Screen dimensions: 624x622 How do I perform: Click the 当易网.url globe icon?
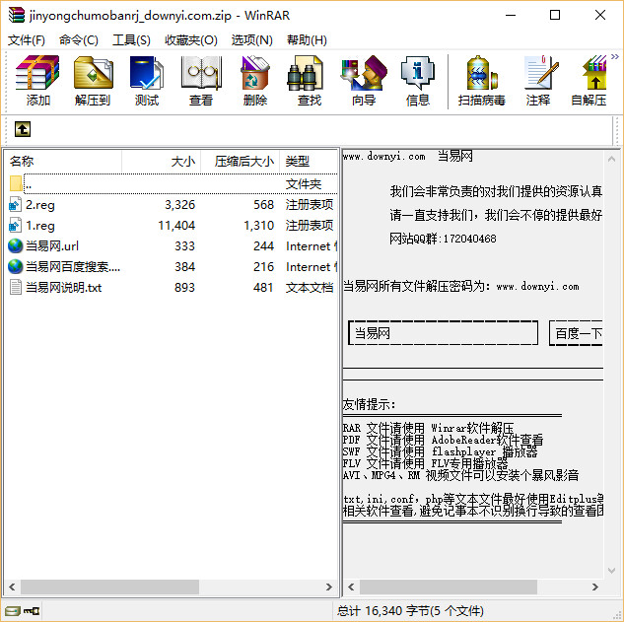click(16, 245)
